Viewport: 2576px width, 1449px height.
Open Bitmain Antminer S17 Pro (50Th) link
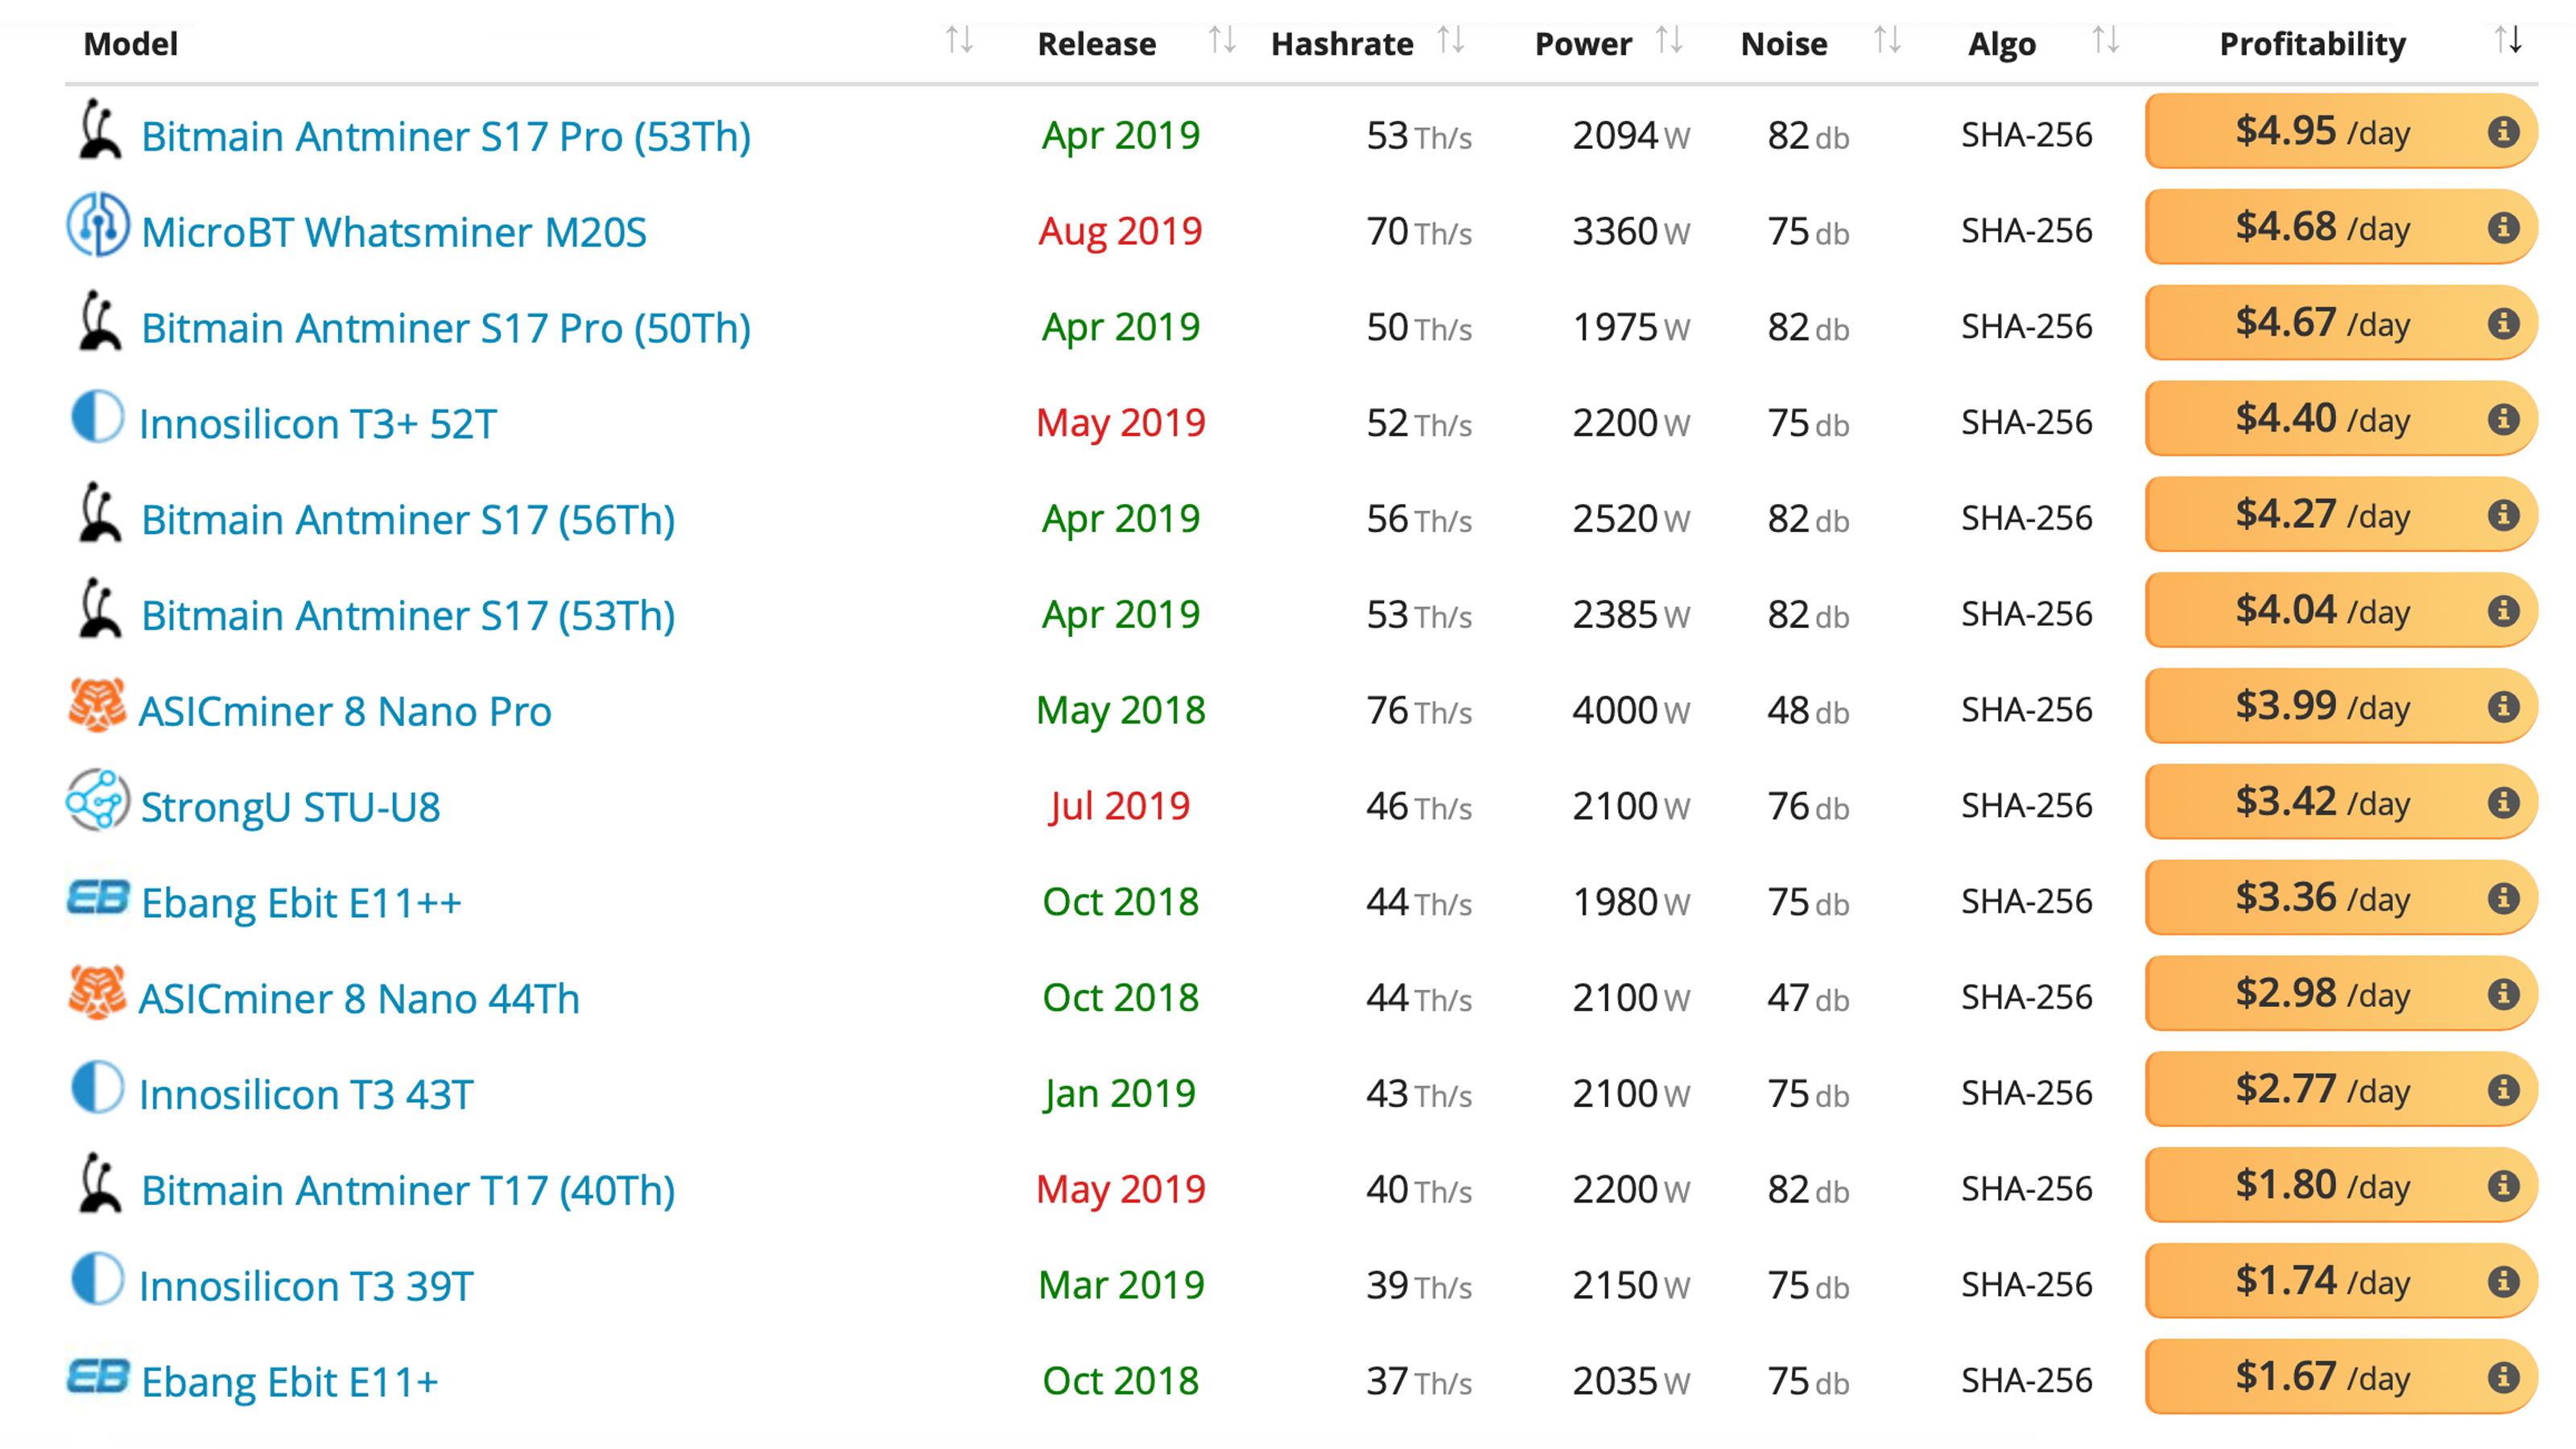click(x=446, y=328)
